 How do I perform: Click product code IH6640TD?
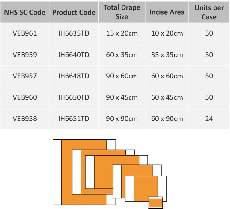tap(74, 55)
